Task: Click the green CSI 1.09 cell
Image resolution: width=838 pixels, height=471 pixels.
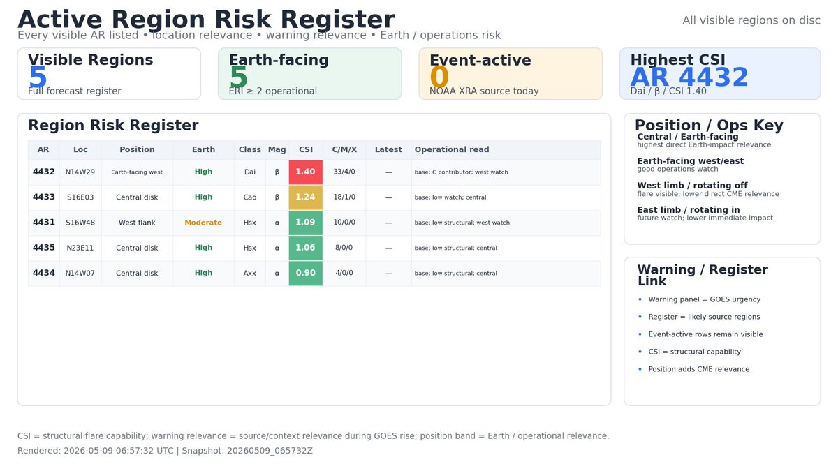Action: (306, 223)
